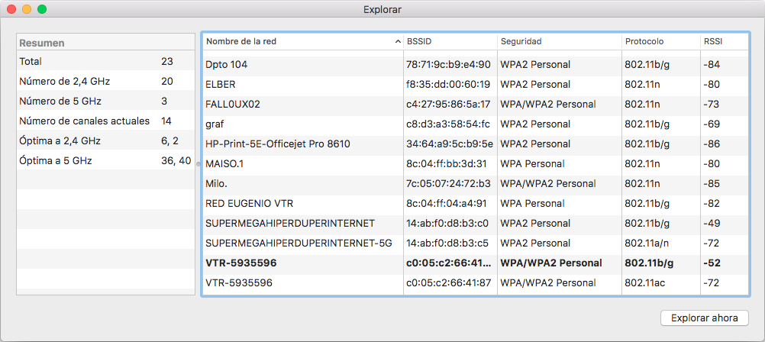Click the divider handle between summary and table

coord(199,163)
